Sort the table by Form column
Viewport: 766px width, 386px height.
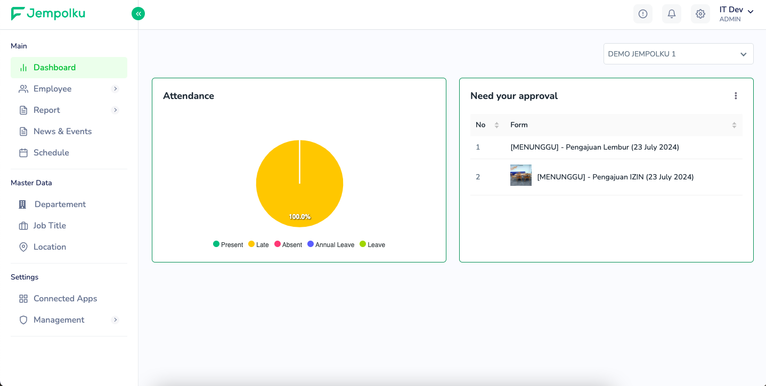coord(734,125)
